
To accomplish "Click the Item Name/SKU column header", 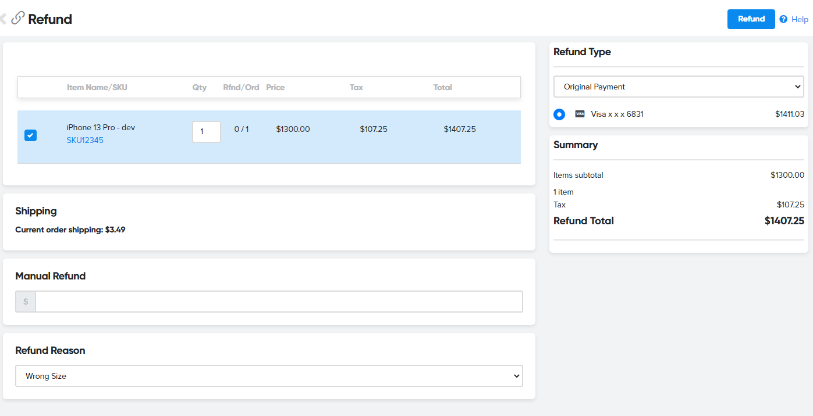I will click(x=97, y=87).
